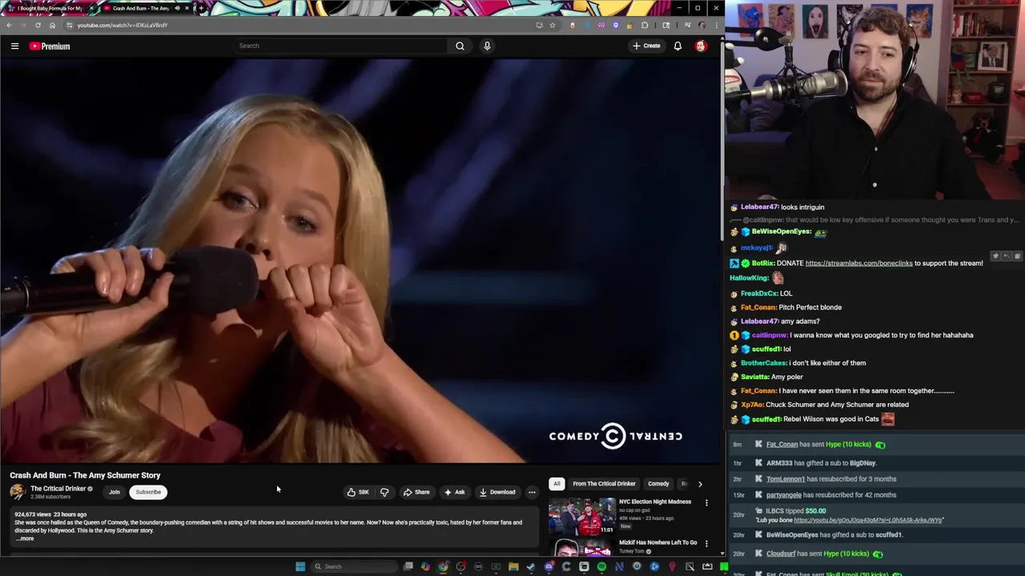Open 'NYC Election Night Madness' video thumbnail

coord(582,516)
